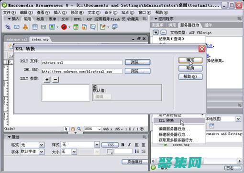Click the Images insert icon
244x173 pixels.
[52, 27]
